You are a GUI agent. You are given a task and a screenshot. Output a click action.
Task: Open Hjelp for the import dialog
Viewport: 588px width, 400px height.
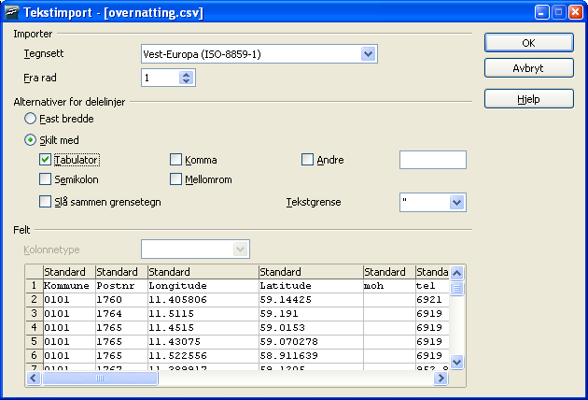click(x=527, y=99)
